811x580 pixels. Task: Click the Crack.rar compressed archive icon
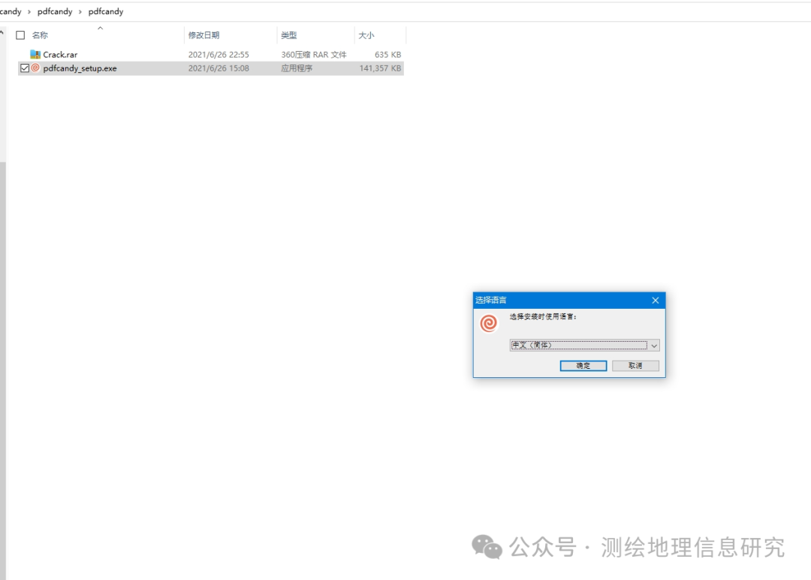coord(35,54)
